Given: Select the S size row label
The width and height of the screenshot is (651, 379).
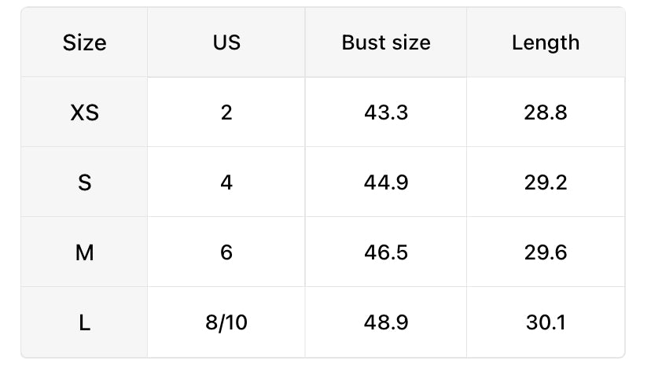Looking at the screenshot, I should point(84,182).
